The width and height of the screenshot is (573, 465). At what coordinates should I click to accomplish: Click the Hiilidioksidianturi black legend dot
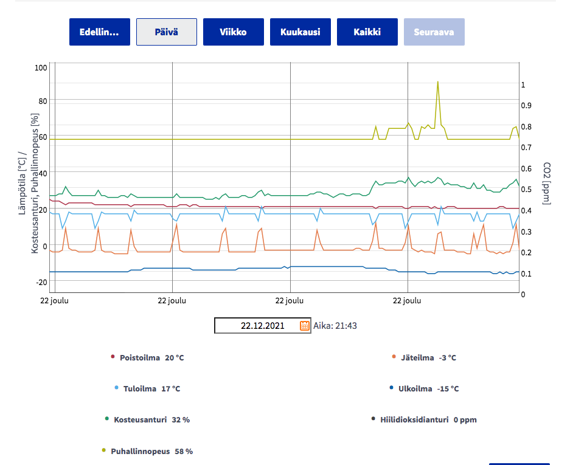(x=373, y=419)
